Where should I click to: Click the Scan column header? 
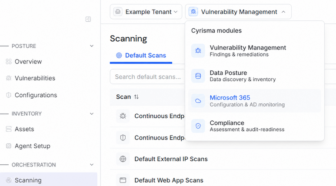(x=123, y=97)
